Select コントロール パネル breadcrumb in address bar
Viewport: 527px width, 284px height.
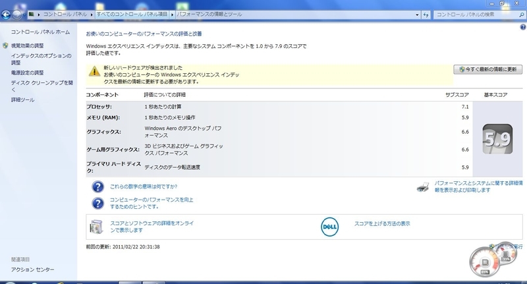[65, 14]
